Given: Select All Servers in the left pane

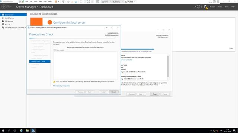Looking at the screenshot, I should pos(13,21).
